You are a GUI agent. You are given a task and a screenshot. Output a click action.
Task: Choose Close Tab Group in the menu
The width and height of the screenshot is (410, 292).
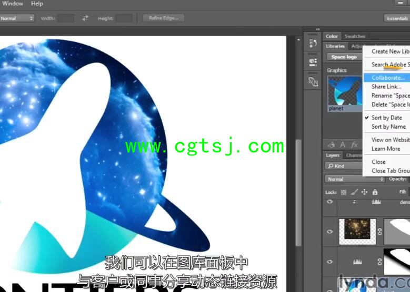pos(387,171)
